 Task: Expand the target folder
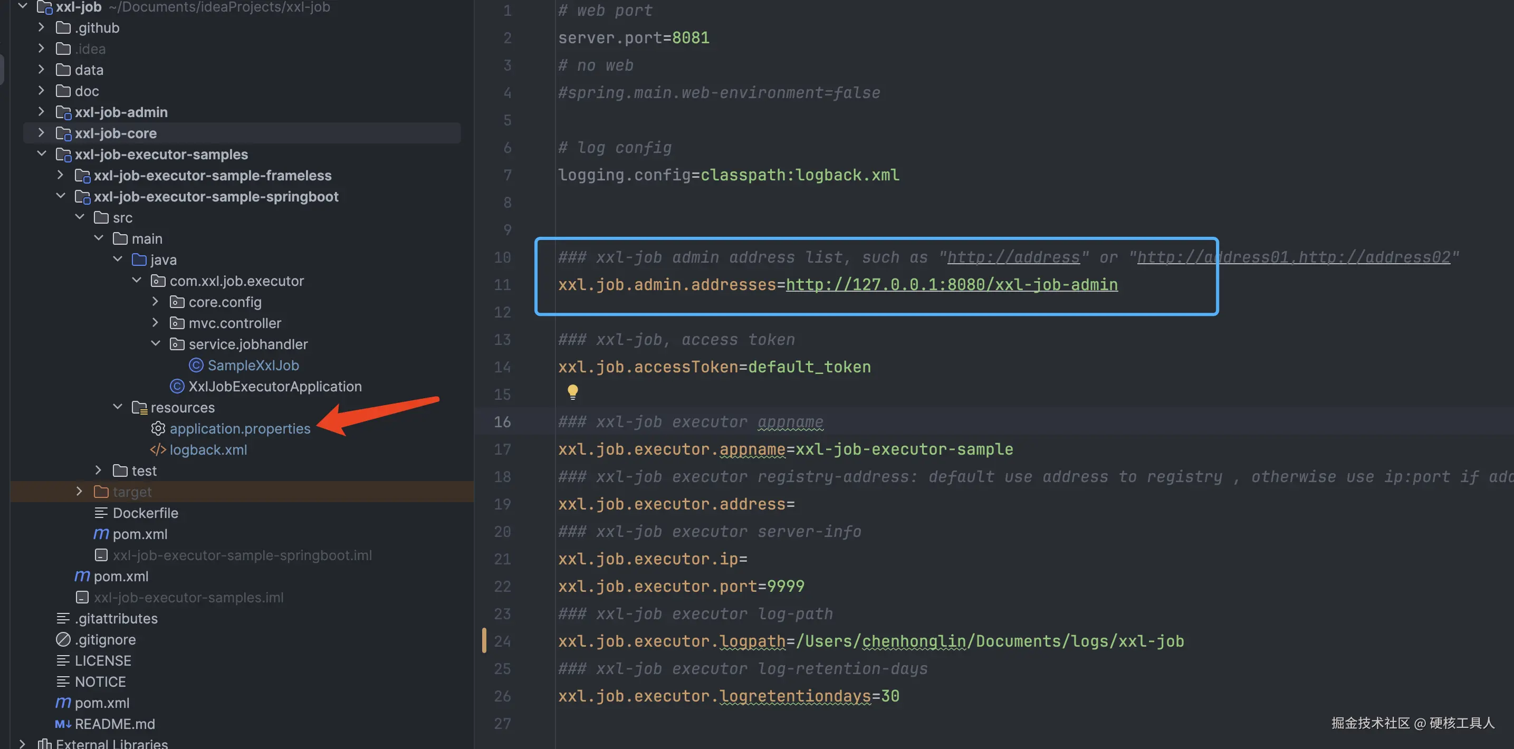tap(79, 492)
